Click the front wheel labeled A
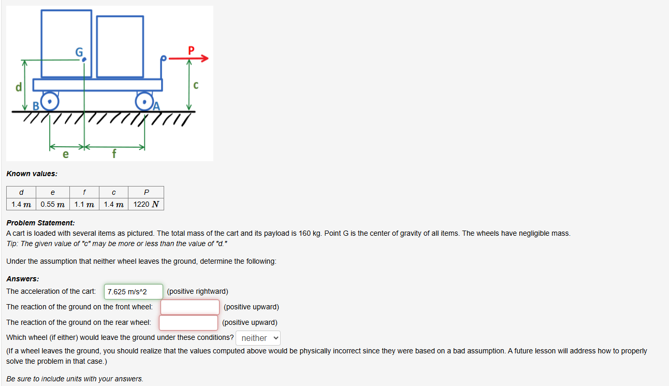 (143, 102)
